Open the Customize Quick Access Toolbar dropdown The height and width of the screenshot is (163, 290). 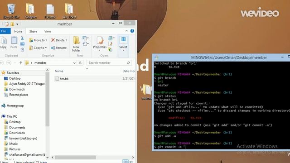pos(17,24)
